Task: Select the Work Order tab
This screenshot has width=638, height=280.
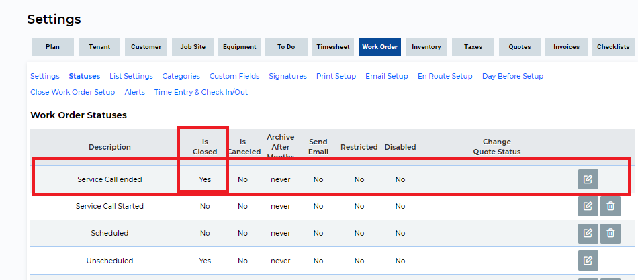Action: 379,47
